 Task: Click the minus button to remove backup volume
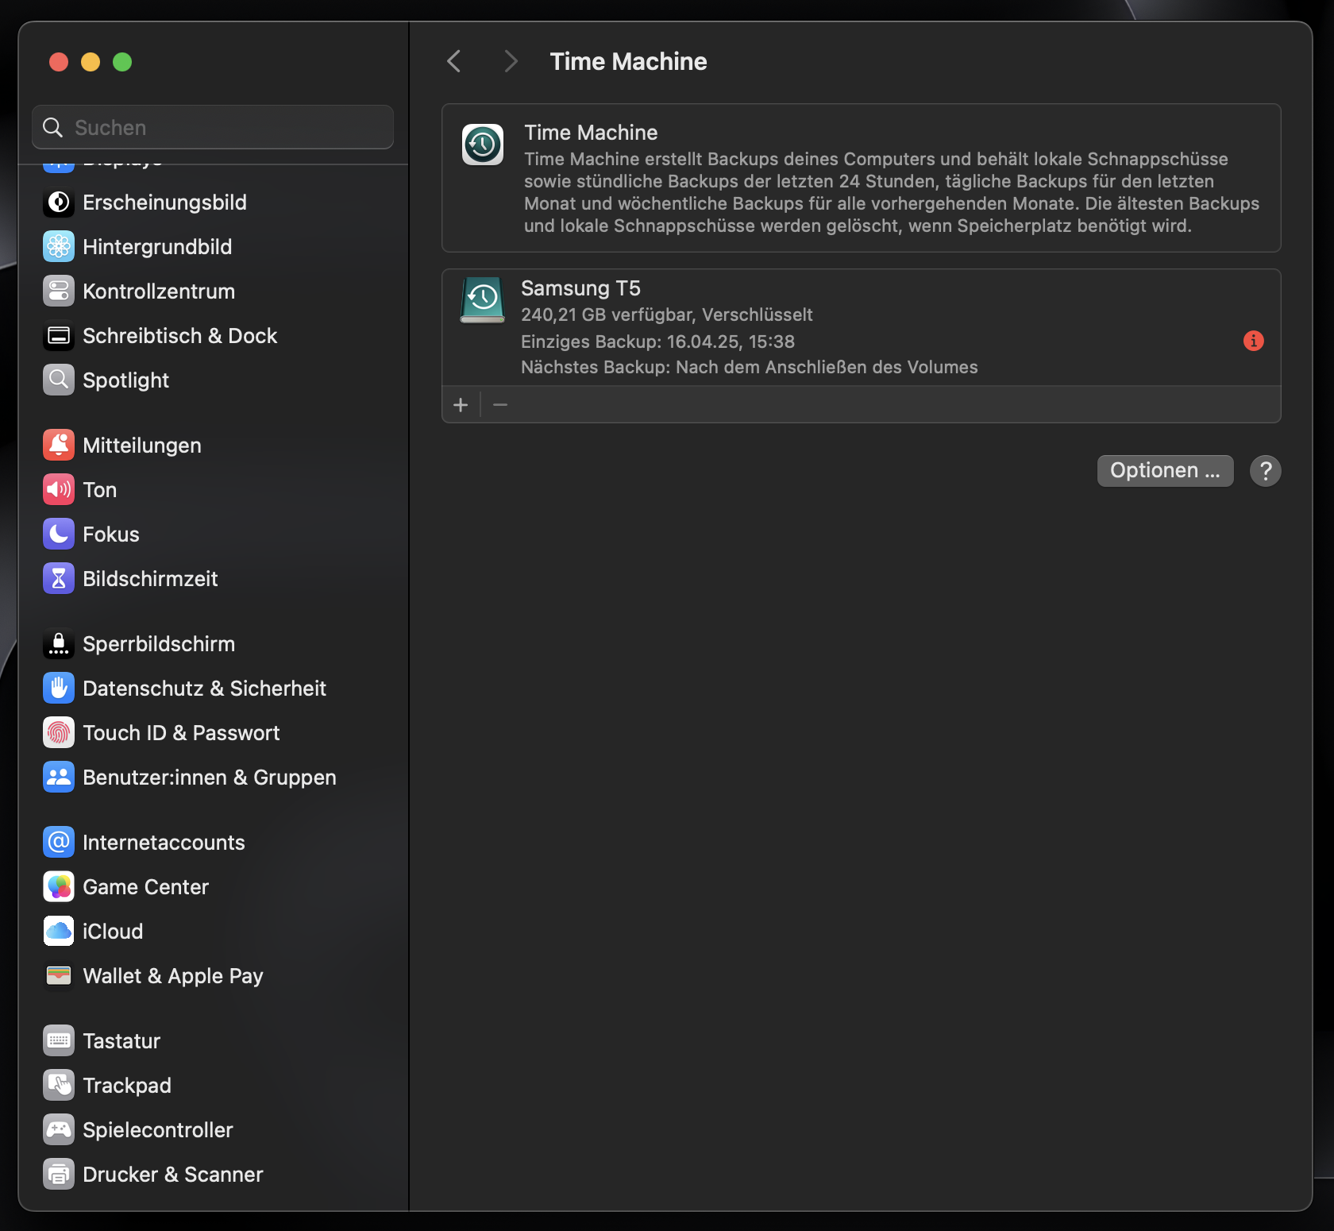click(500, 405)
